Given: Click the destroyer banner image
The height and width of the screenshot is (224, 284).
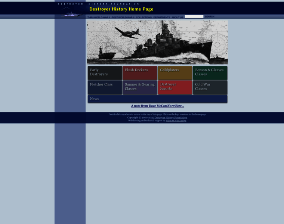Looking at the screenshot, I should click(157, 42).
